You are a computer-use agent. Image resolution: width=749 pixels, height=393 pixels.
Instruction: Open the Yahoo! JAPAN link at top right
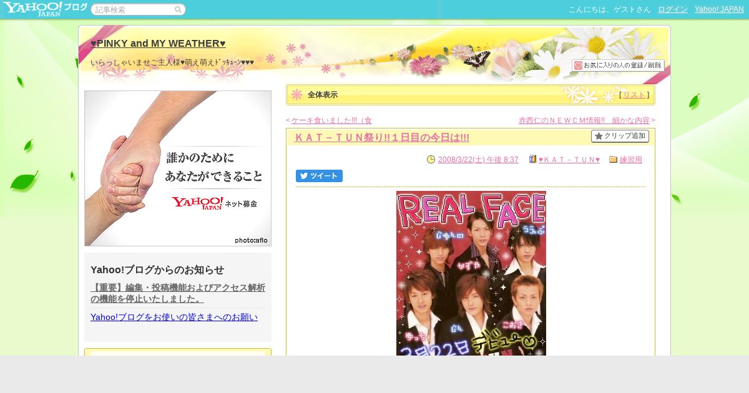pos(719,9)
